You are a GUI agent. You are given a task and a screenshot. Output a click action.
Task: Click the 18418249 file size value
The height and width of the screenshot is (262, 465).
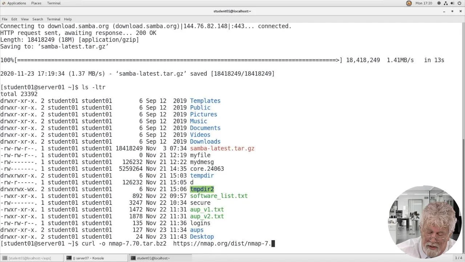point(129,148)
